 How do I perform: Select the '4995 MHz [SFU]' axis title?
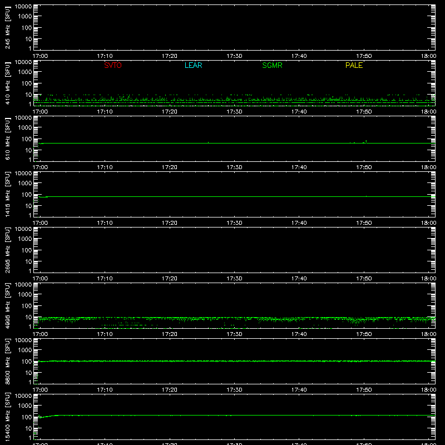7,305
